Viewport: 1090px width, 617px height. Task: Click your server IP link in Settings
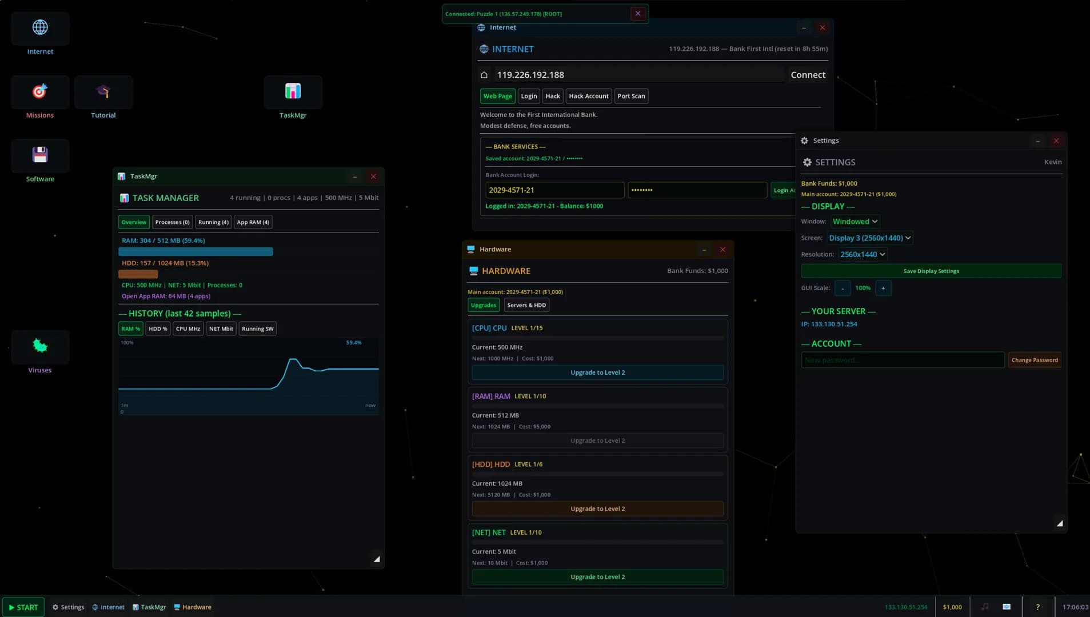click(829, 324)
